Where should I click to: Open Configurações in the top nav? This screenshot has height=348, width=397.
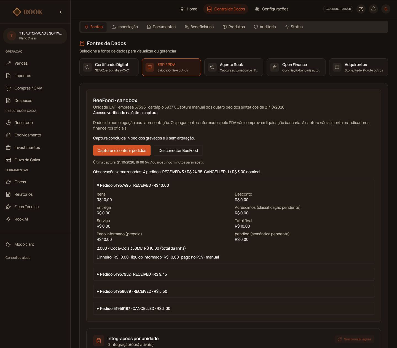(x=272, y=9)
